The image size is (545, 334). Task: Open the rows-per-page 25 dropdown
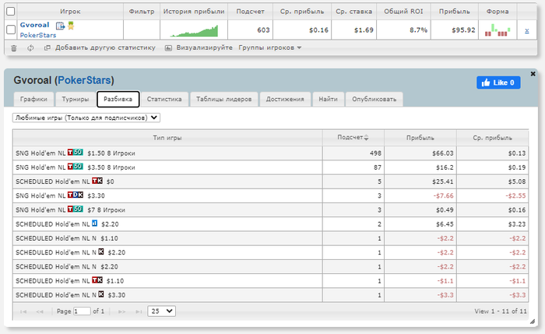162,311
